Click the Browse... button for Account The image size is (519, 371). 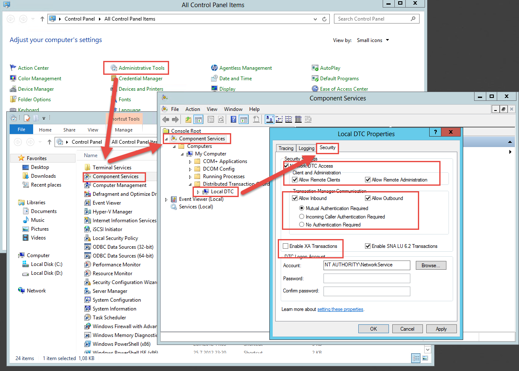(x=431, y=266)
